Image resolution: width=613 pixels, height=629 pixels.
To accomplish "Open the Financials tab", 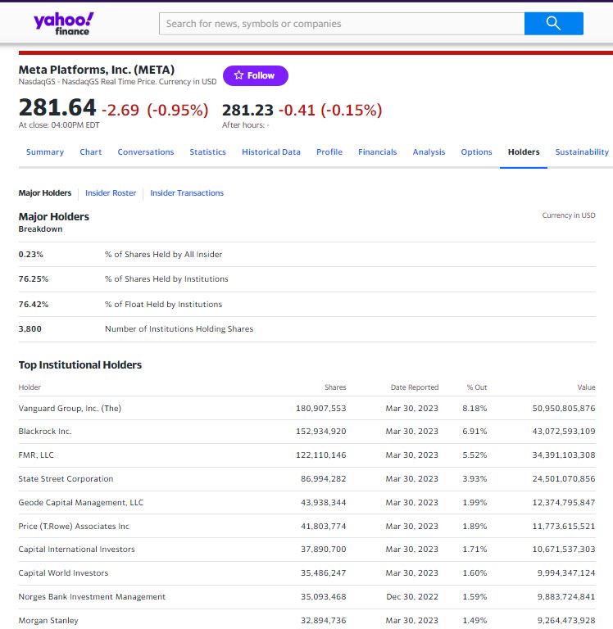I will (377, 152).
